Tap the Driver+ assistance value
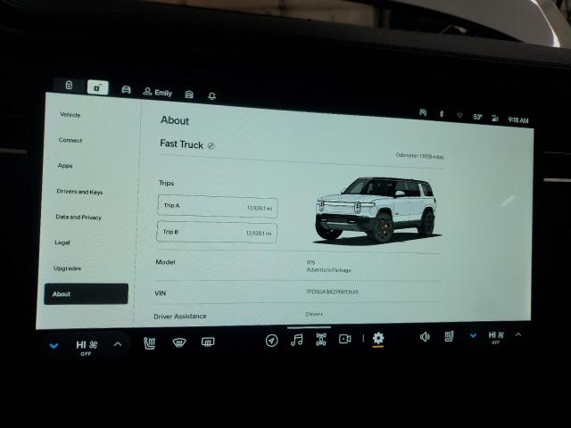The width and height of the screenshot is (571, 428). coord(314,314)
